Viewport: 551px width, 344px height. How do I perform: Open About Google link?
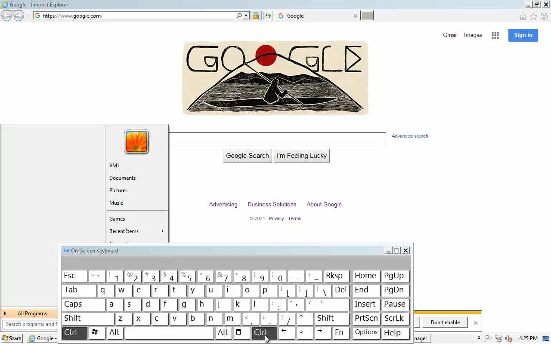tap(324, 205)
